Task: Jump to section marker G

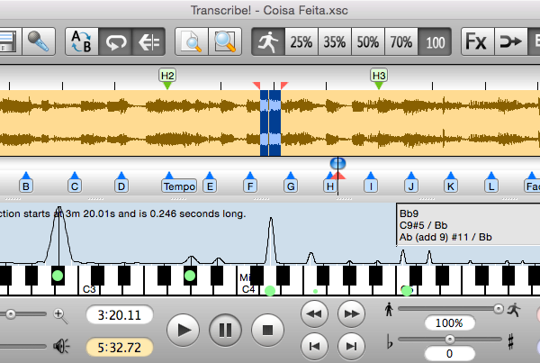Action: tap(291, 186)
